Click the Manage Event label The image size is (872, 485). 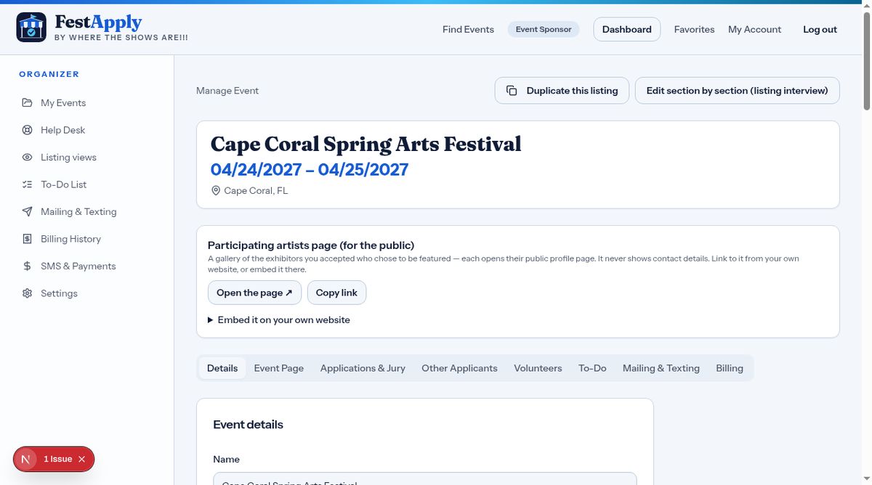[227, 91]
